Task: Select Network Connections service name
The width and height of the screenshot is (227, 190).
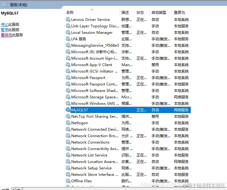Action: click(90, 142)
